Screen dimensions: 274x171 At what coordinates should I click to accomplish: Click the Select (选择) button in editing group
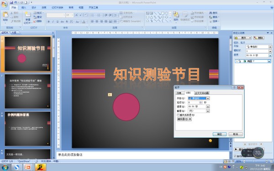click(x=214, y=21)
